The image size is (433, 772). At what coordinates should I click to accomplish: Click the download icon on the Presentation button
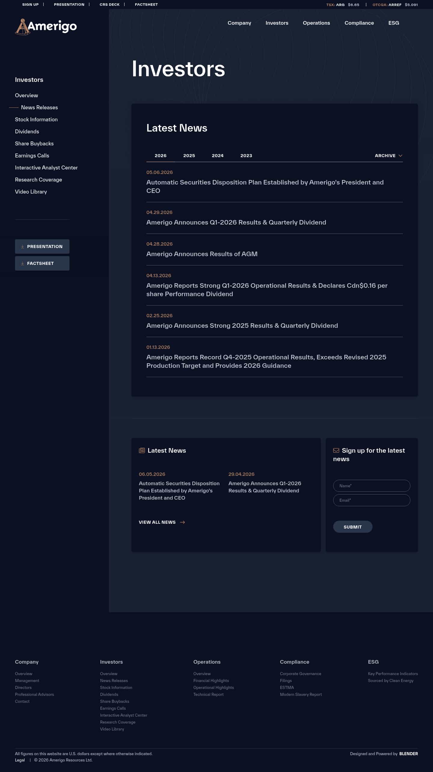point(23,246)
